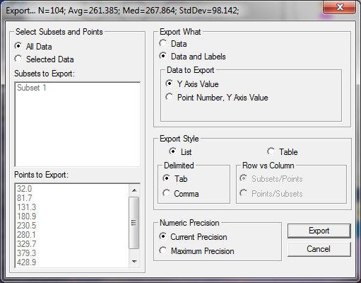Select point 379.3 in the list
This screenshot has height=283, width=361.
[x=73, y=253]
